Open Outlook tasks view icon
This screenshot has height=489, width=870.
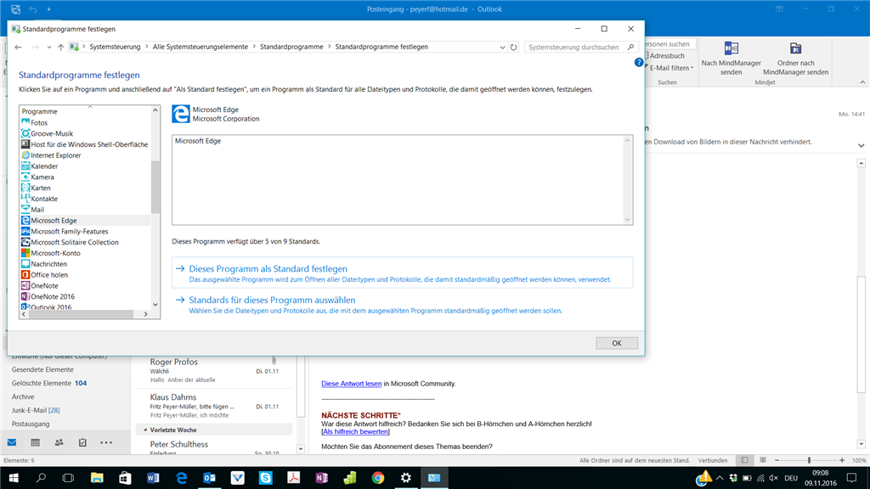click(x=82, y=442)
